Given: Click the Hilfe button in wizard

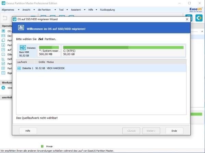Looking at the screenshot, I should tap(28, 131).
